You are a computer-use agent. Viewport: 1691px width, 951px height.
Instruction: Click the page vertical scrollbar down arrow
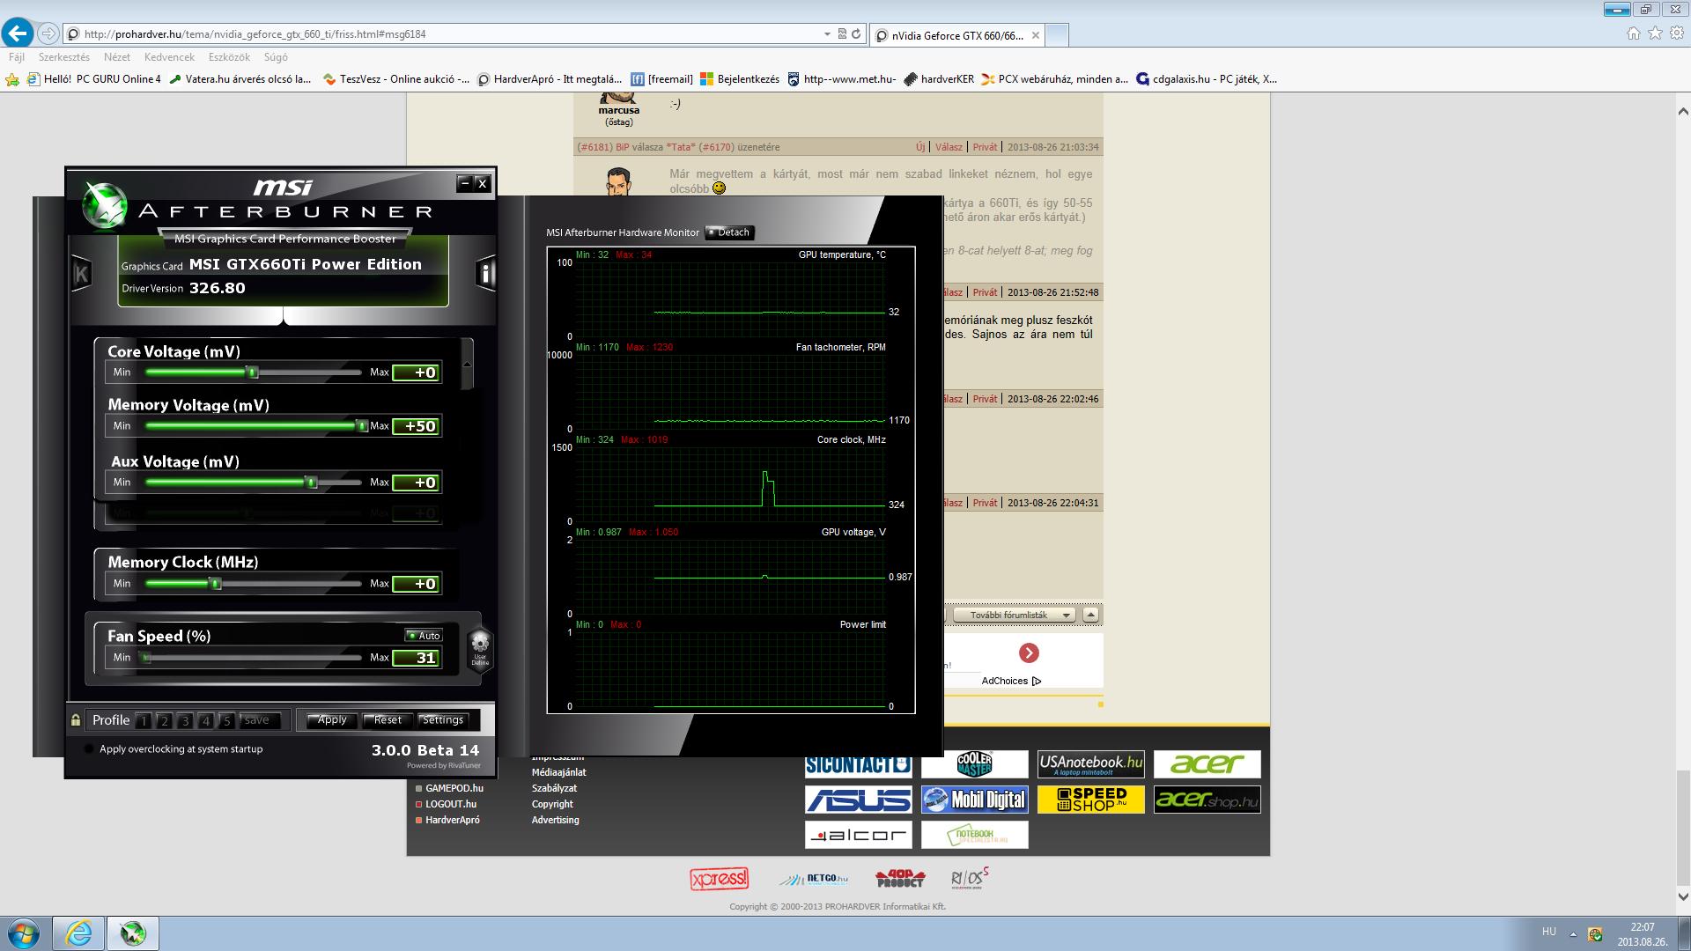click(1682, 896)
